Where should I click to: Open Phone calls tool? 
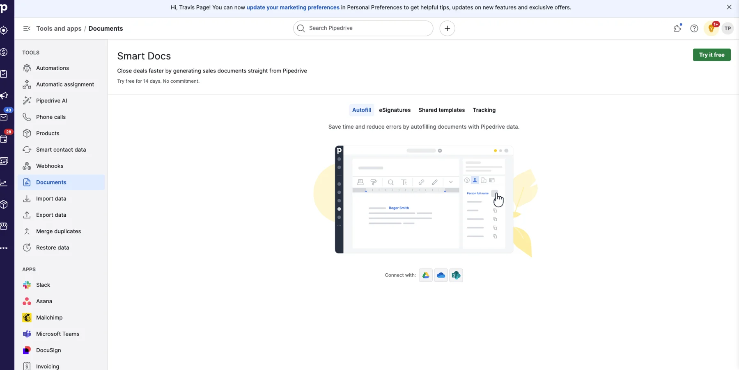pyautogui.click(x=61, y=117)
